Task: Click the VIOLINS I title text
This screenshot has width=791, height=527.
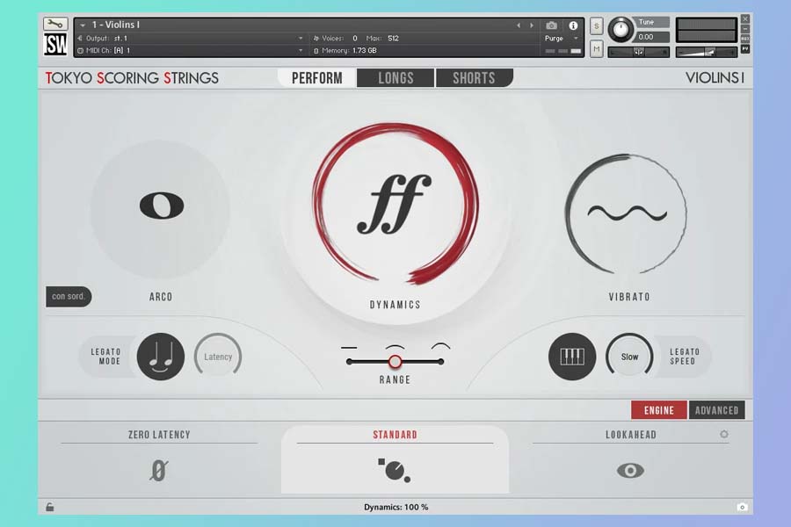Action: [x=715, y=78]
